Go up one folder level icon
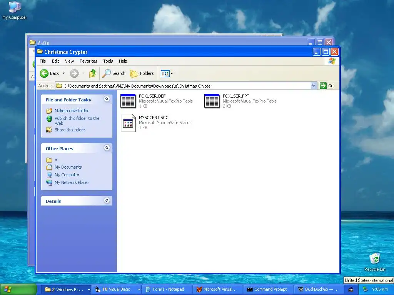The height and width of the screenshot is (295, 394). 93,73
